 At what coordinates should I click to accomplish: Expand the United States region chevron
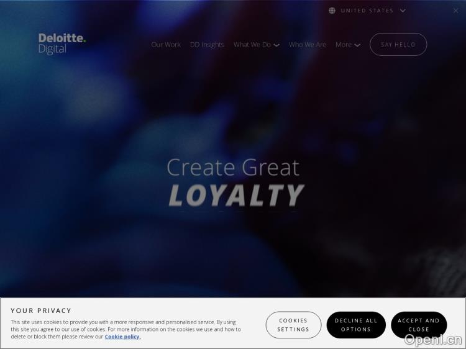click(x=403, y=11)
